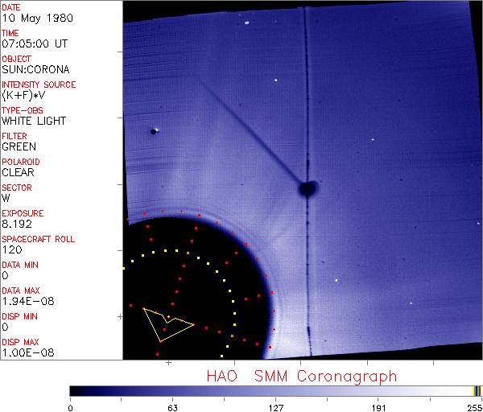Click the small dark spot with bright edge
The image size is (483, 412).
pos(155,131)
